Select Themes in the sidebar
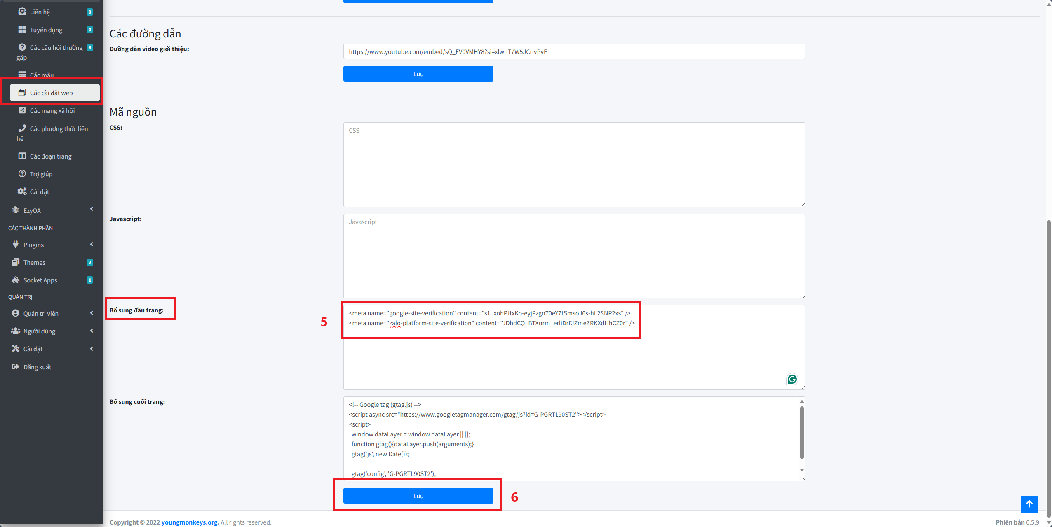Screen dimensions: 1052x527 (x=52, y=262)
